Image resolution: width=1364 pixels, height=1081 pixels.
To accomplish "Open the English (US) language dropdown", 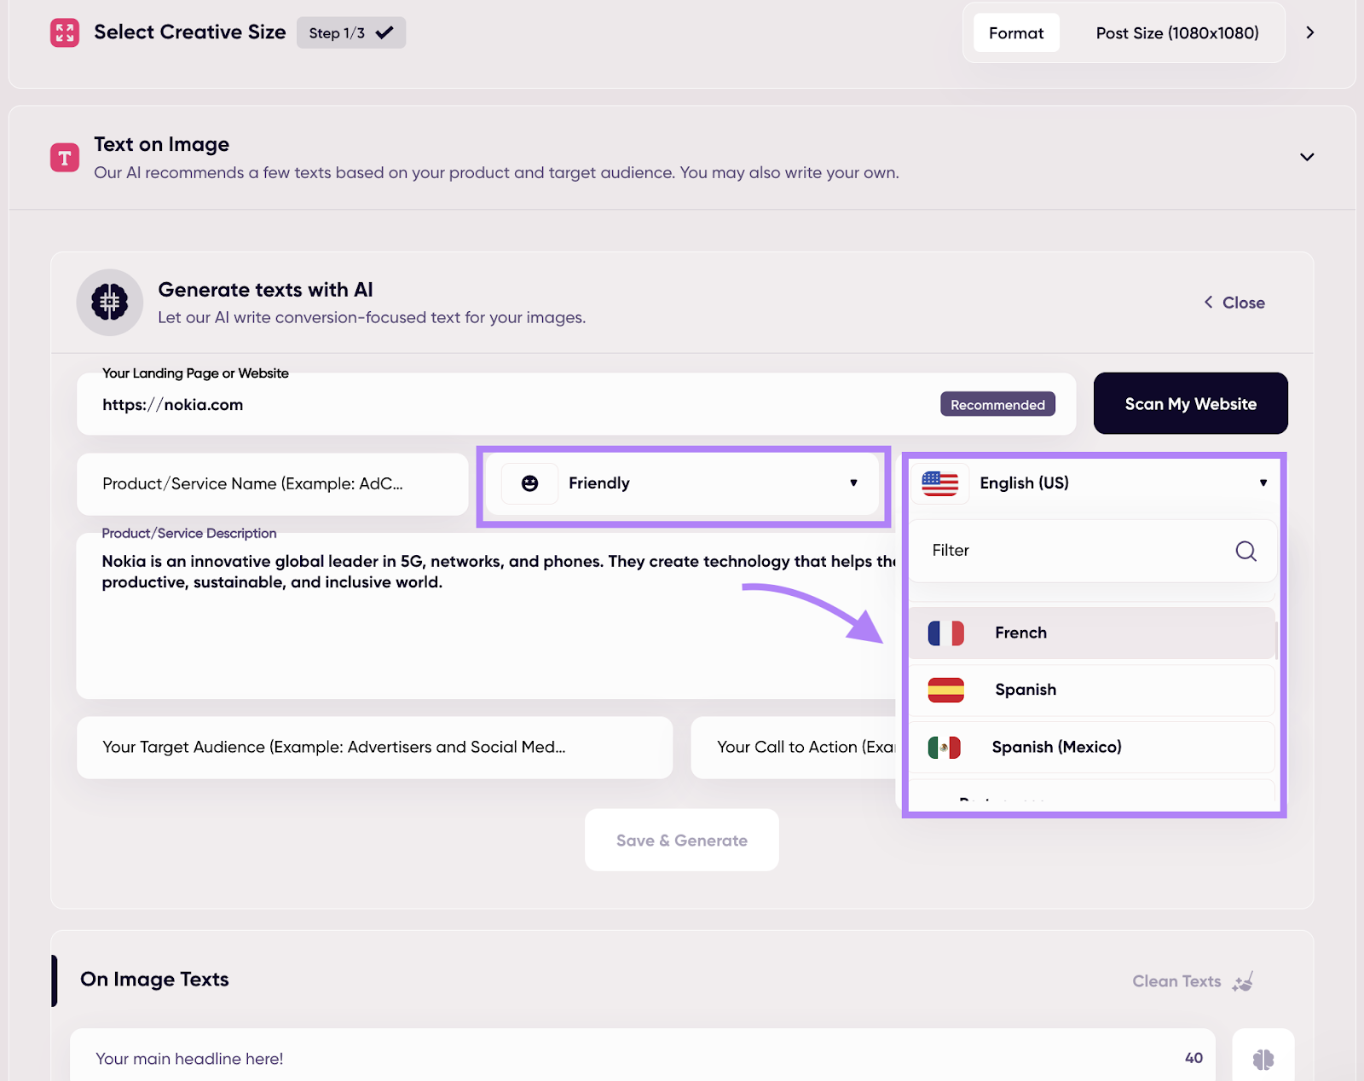I will [1094, 483].
